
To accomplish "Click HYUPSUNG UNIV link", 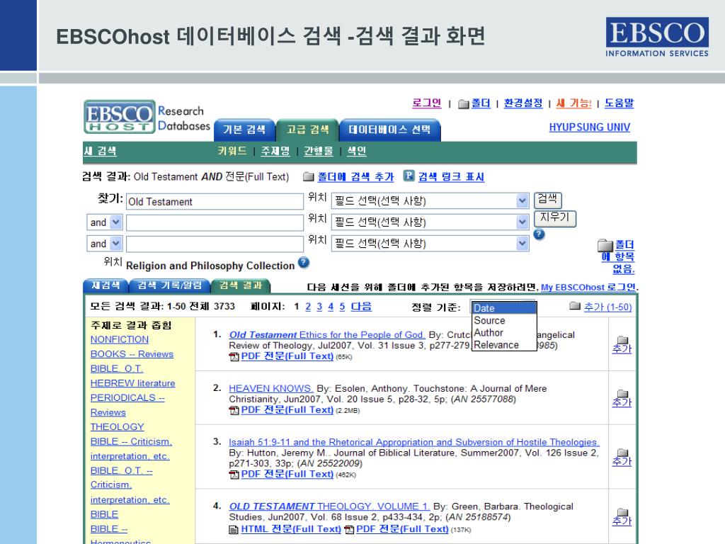I will (590, 127).
